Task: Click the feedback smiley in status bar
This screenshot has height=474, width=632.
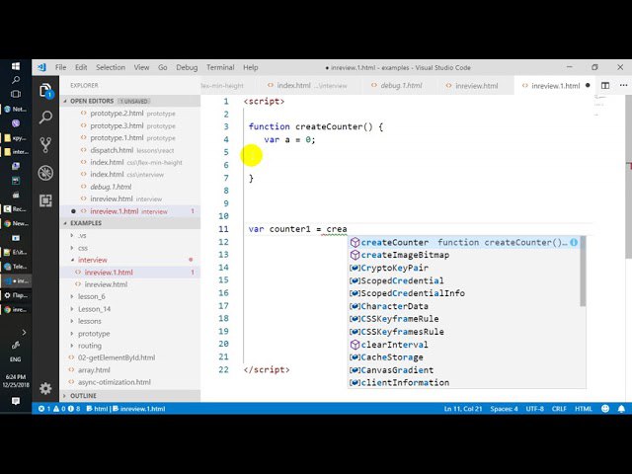Action: pos(605,409)
